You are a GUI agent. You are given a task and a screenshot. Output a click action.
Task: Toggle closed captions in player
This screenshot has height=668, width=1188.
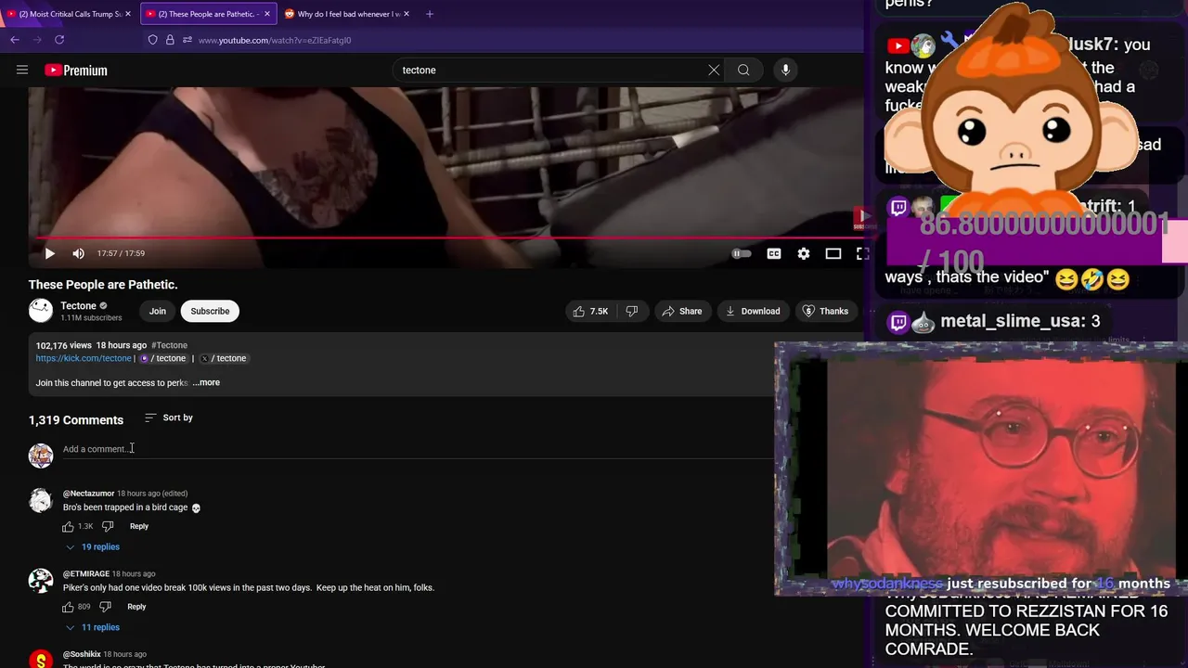pos(774,253)
